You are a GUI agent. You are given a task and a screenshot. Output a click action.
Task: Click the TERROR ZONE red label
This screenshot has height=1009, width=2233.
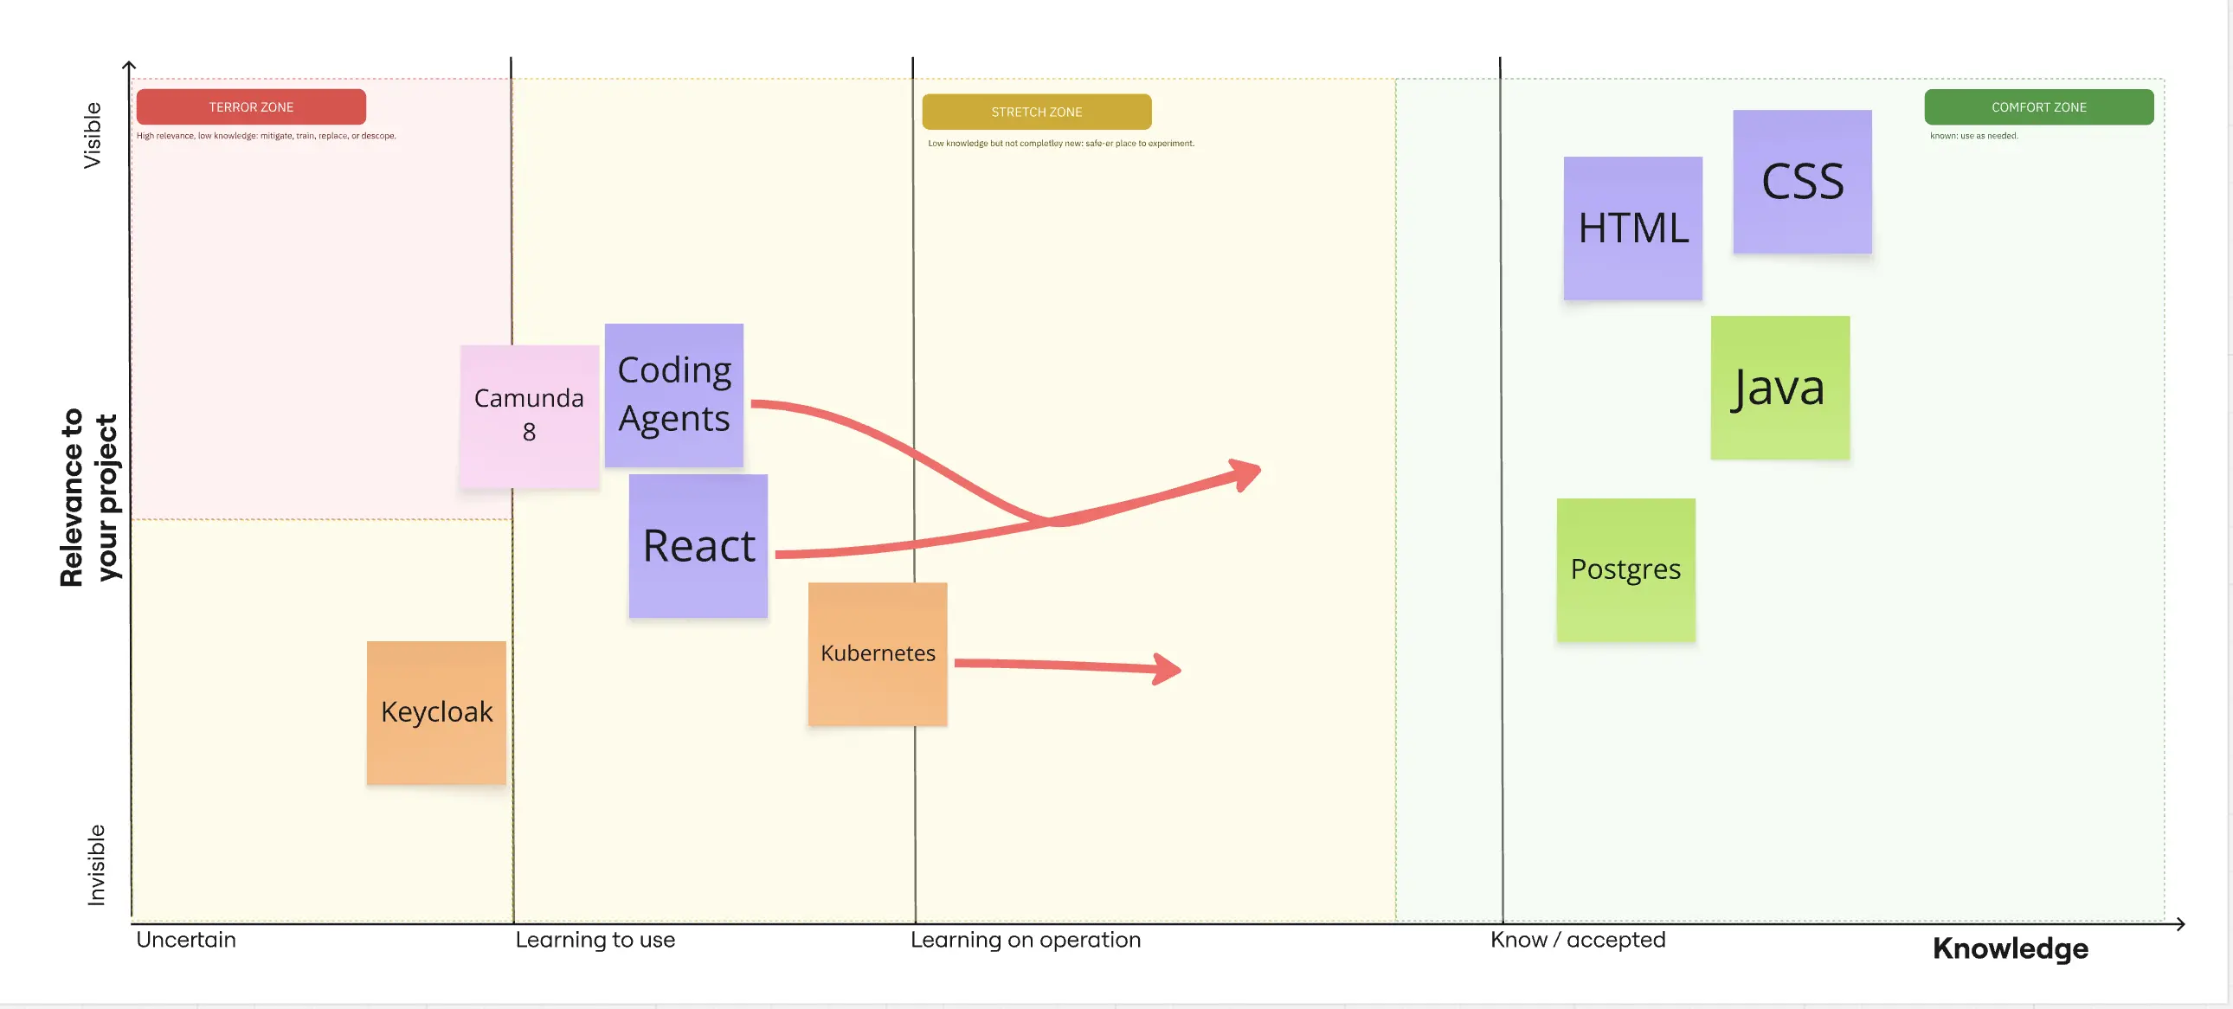[x=251, y=106]
